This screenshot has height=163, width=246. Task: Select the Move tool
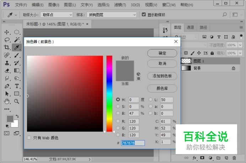click(x=7, y=32)
